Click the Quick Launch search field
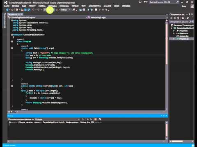The height and width of the screenshot is (147, 197). coord(164,2)
